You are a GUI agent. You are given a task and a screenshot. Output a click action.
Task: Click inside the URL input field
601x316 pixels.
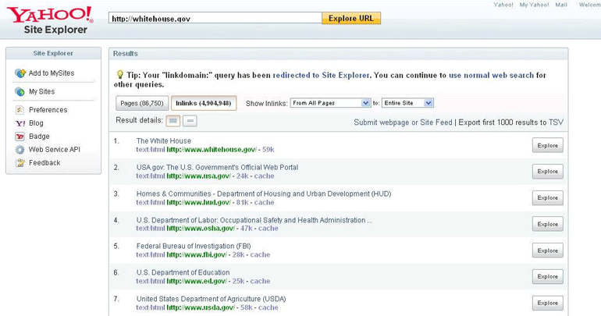(x=215, y=18)
